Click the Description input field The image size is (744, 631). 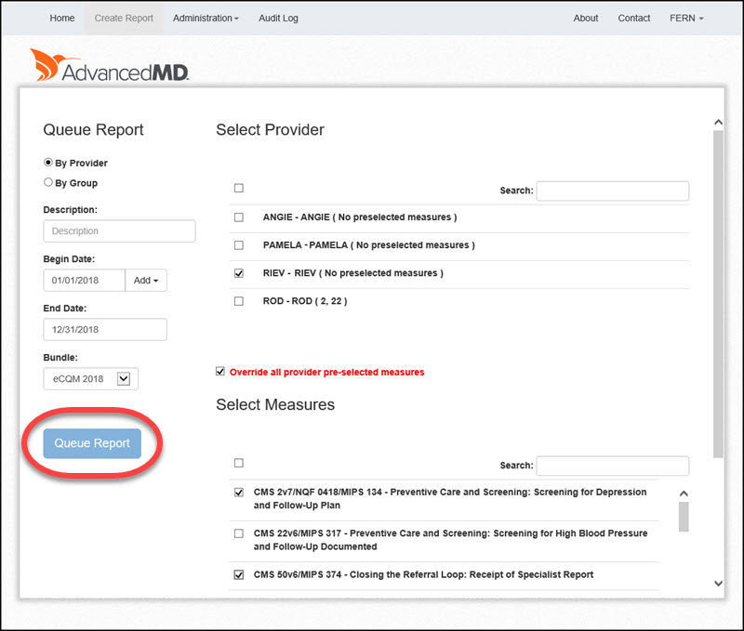pyautogui.click(x=119, y=231)
